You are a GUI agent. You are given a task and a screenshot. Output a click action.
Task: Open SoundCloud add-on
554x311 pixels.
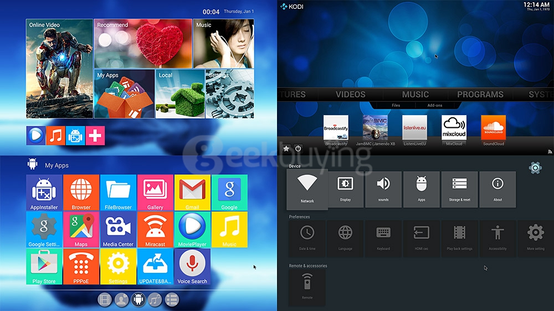pos(494,131)
